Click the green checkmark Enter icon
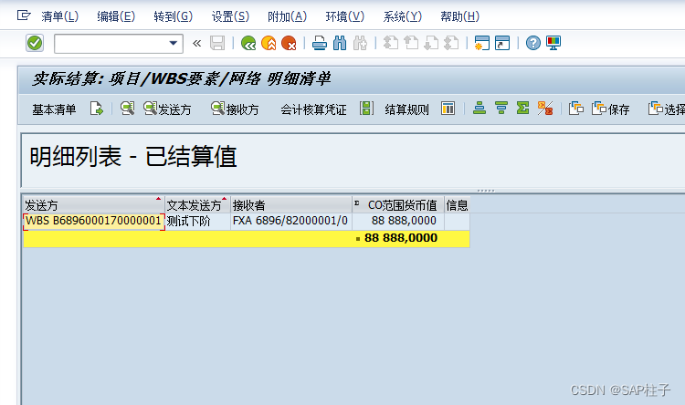The image size is (685, 405). 35,43
